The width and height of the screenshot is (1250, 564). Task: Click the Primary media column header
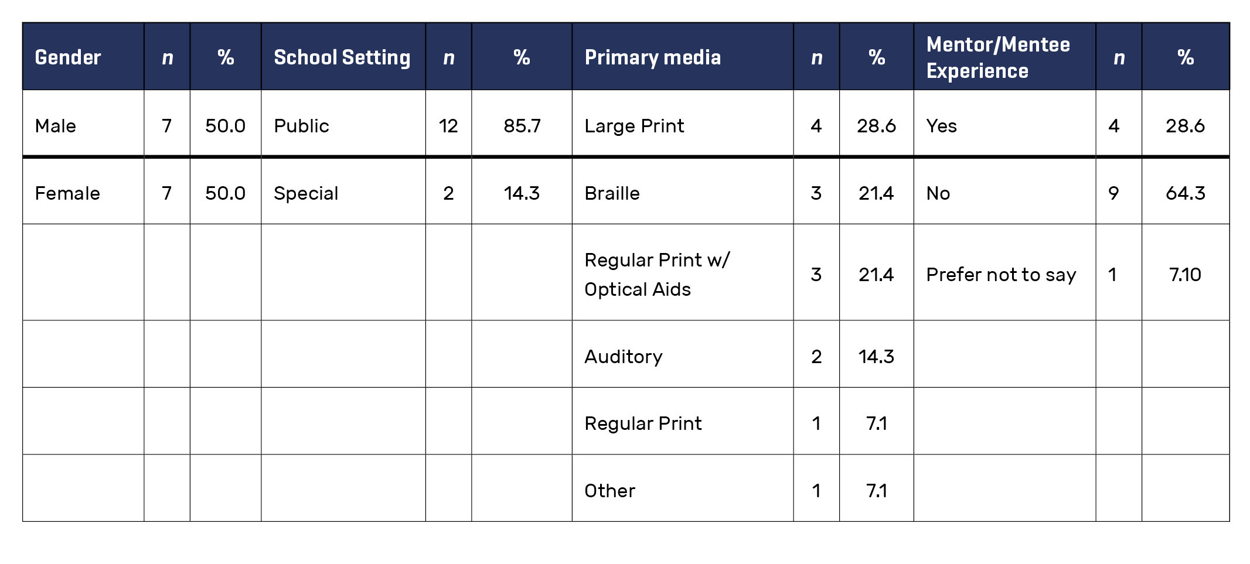[652, 57]
